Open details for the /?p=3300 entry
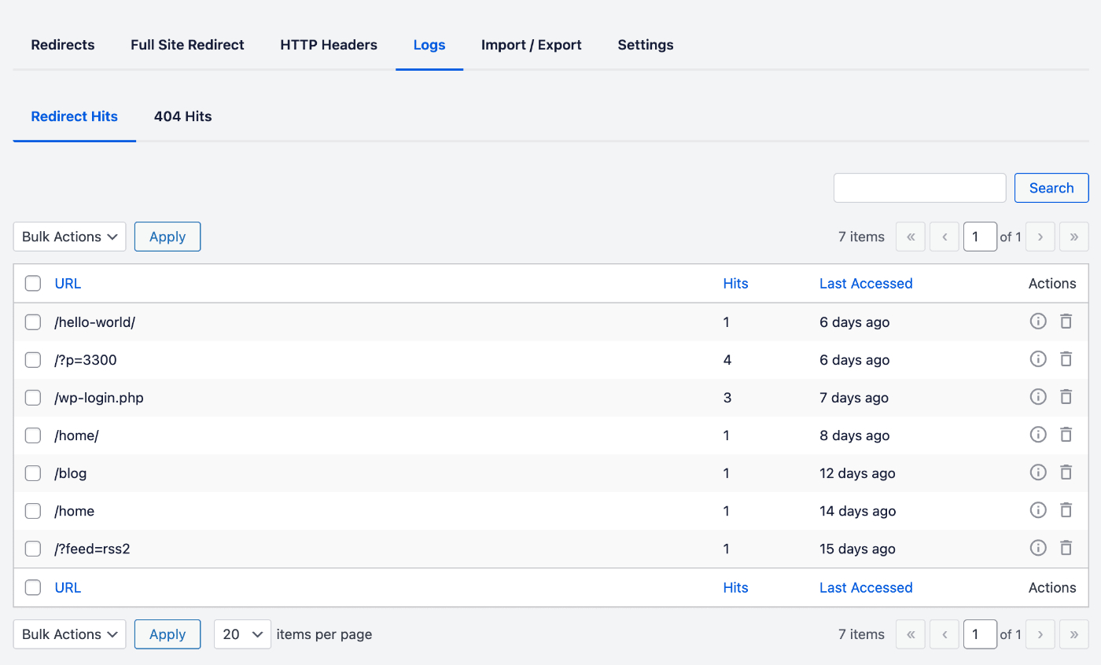1101x665 pixels. click(x=1038, y=358)
